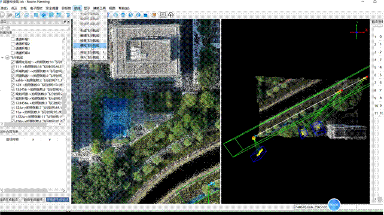Uncheck the route row starting with 123456->
The height and width of the screenshot is (215, 384).
click(13, 89)
